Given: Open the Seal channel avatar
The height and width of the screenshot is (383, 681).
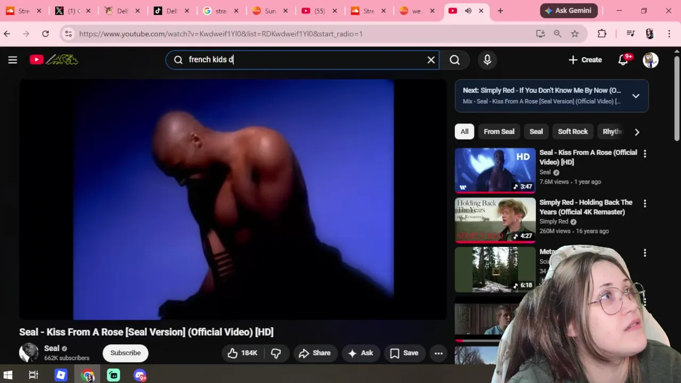Looking at the screenshot, I should [x=29, y=353].
